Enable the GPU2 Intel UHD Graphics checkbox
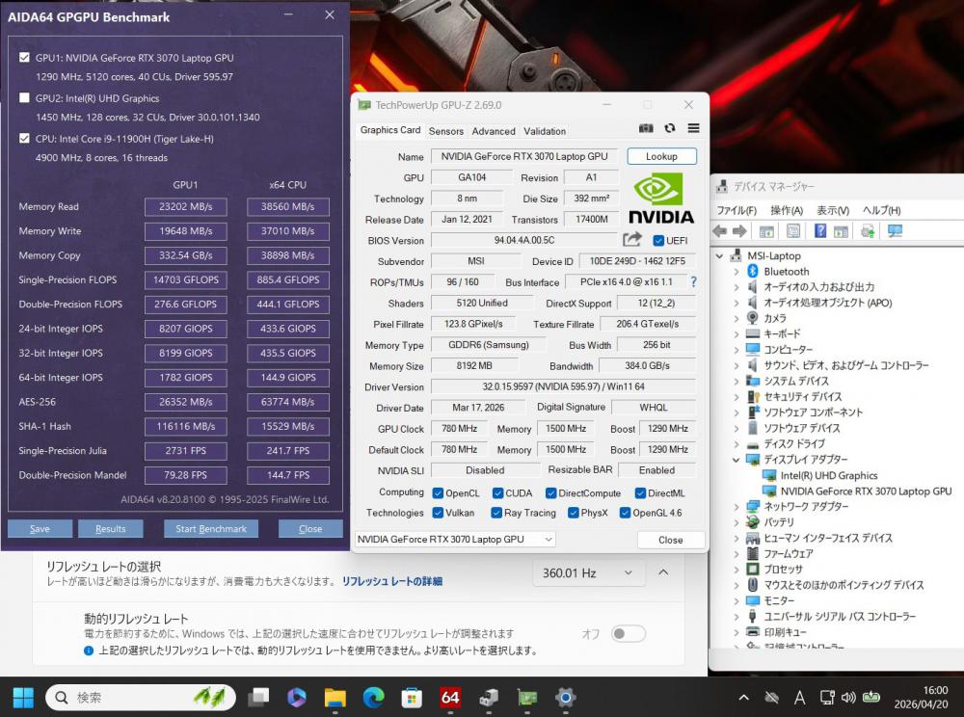The height and width of the screenshot is (717, 964). tap(24, 98)
